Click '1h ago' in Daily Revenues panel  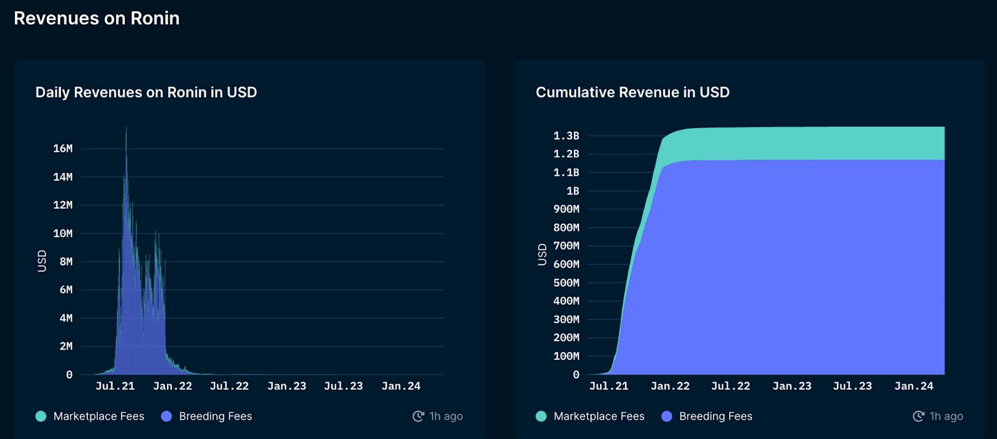pyautogui.click(x=446, y=416)
